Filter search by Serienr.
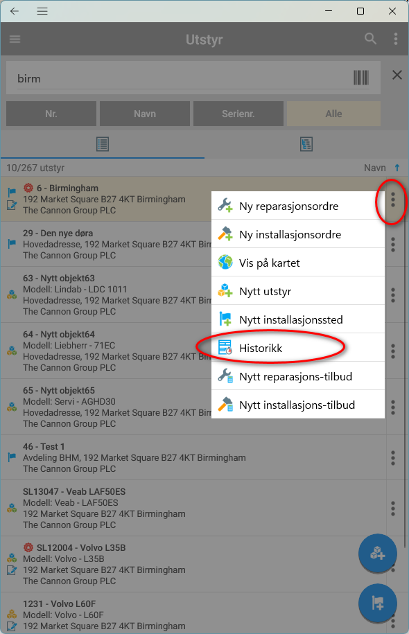 238,114
